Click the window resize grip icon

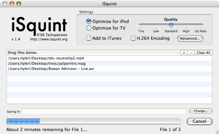click(217, 132)
